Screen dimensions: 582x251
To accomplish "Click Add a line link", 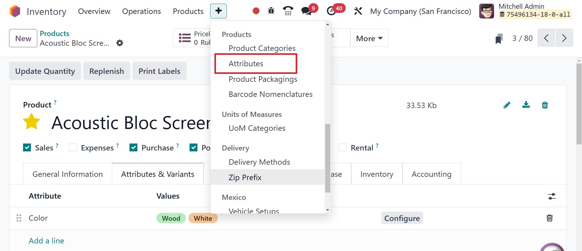I will [46, 241].
